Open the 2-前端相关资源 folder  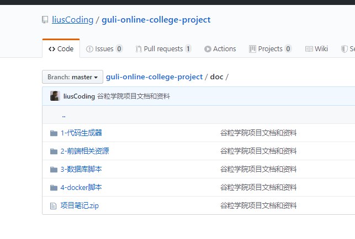click(84, 151)
